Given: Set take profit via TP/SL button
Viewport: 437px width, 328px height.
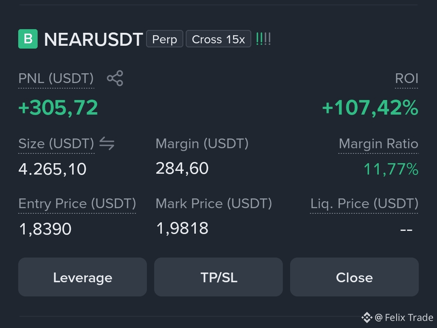Looking at the screenshot, I should pos(218,277).
